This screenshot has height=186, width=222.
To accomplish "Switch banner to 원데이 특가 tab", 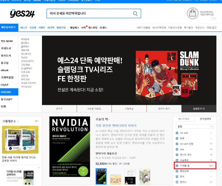I will (164, 109).
